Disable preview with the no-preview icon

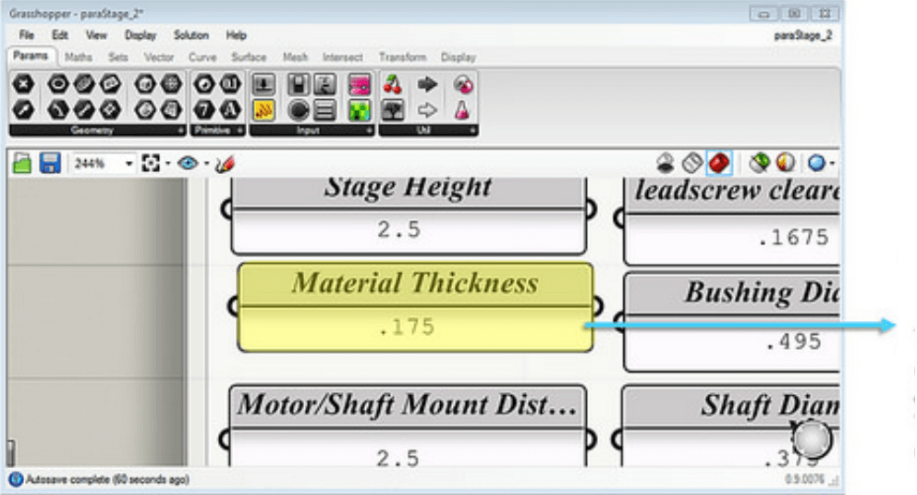click(665, 163)
